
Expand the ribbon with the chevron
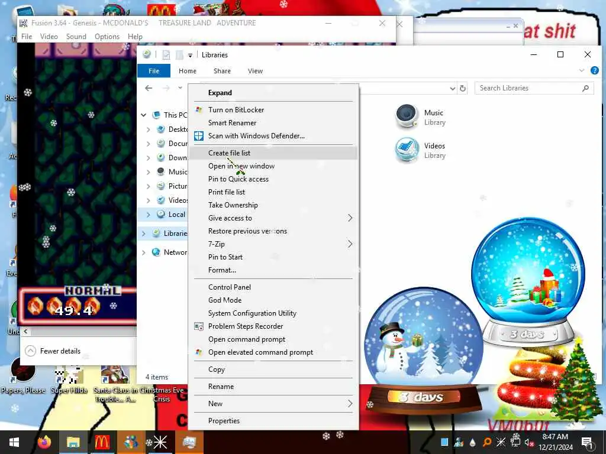(x=582, y=71)
